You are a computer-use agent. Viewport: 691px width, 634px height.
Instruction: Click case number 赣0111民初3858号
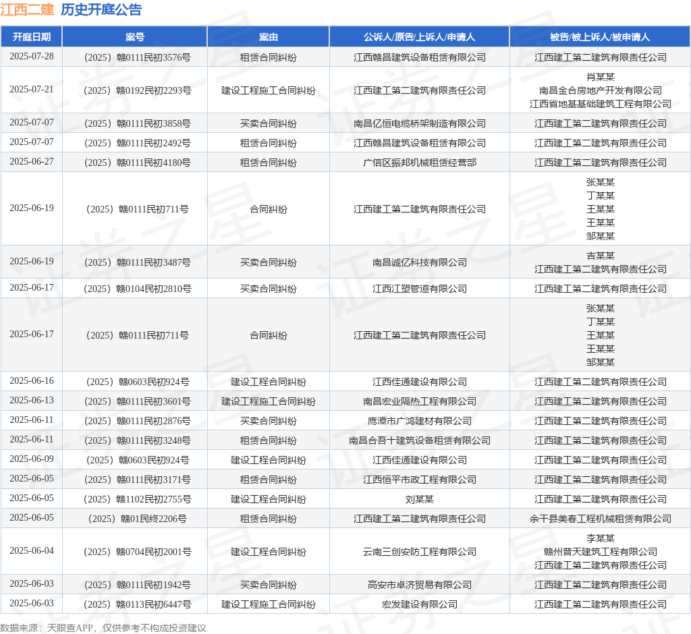138,123
